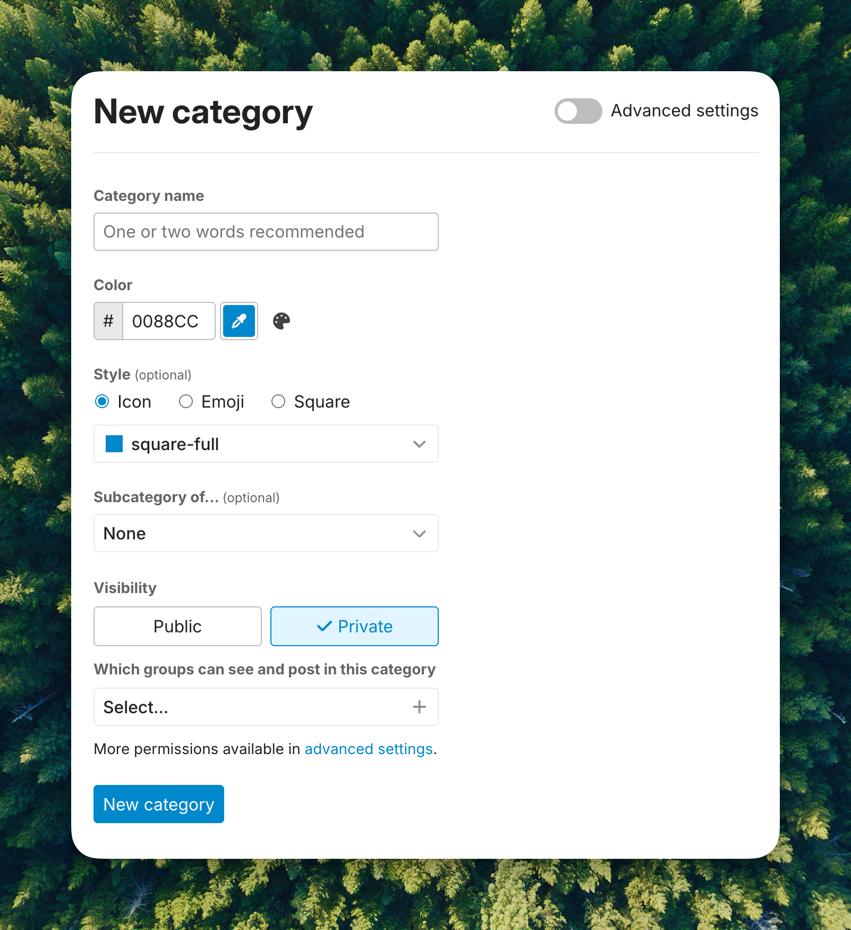This screenshot has width=851, height=930.
Task: Select the Icon style radio button
Action: pyautogui.click(x=102, y=401)
